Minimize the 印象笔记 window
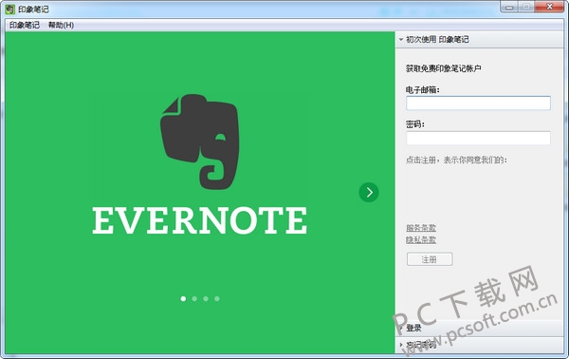 [x=509, y=7]
